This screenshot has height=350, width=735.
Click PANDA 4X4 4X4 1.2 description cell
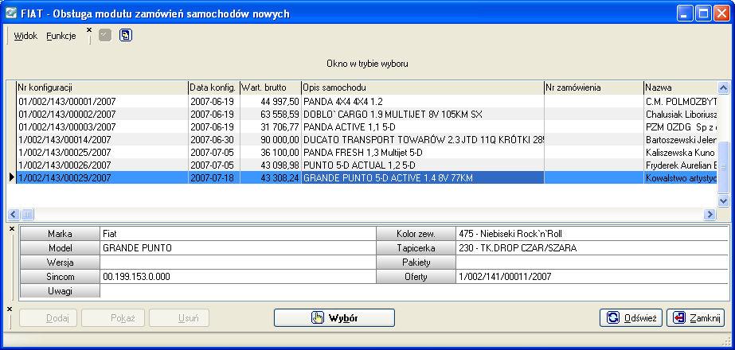[x=422, y=102]
